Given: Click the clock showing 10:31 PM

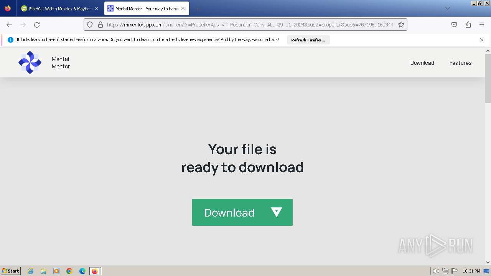Looking at the screenshot, I should 471,271.
